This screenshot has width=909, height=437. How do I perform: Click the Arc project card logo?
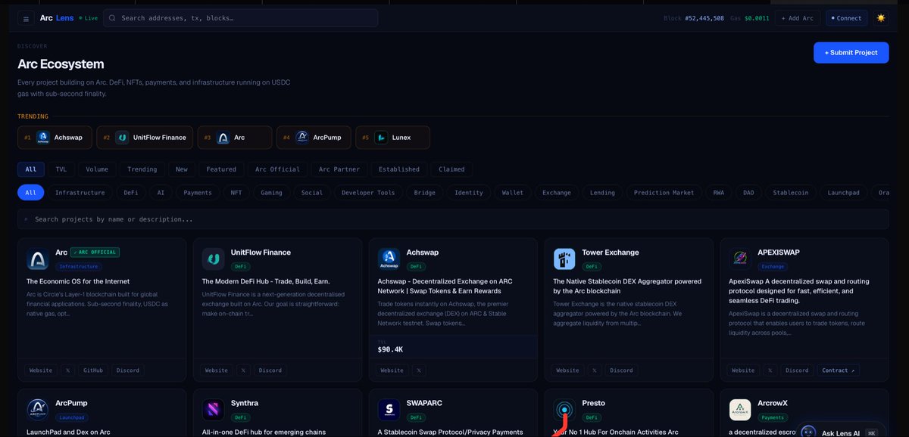click(x=38, y=259)
